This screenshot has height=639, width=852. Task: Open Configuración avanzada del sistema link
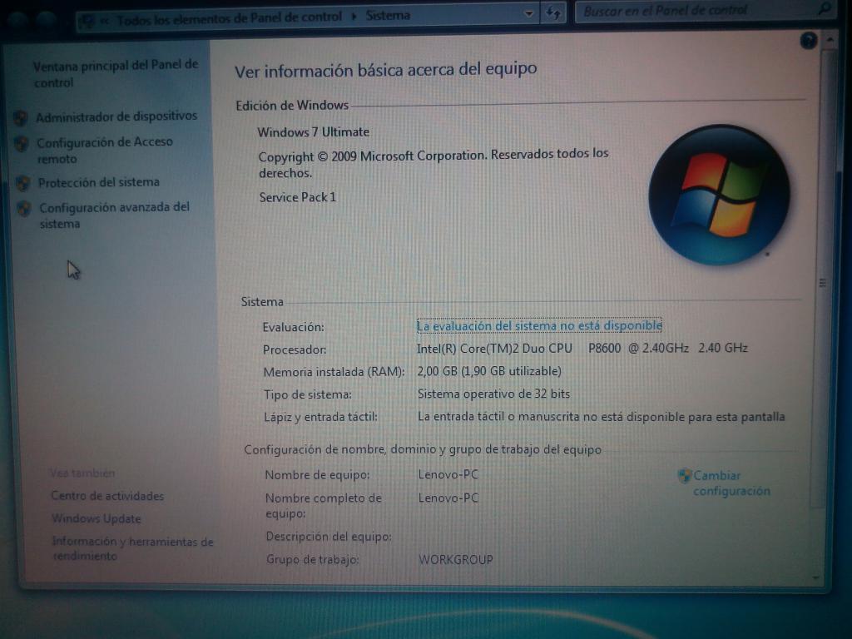tap(115, 215)
